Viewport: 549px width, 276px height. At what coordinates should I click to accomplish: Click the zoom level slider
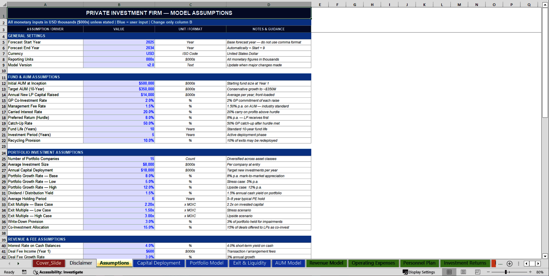[506, 272]
